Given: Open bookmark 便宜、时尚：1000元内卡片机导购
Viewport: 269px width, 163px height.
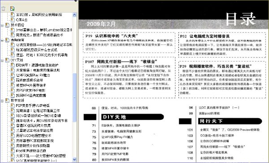Looking at the screenshot, I should click(x=42, y=55).
